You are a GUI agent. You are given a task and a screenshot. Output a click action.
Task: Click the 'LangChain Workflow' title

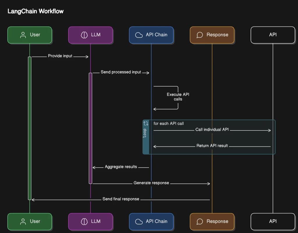(x=36, y=11)
